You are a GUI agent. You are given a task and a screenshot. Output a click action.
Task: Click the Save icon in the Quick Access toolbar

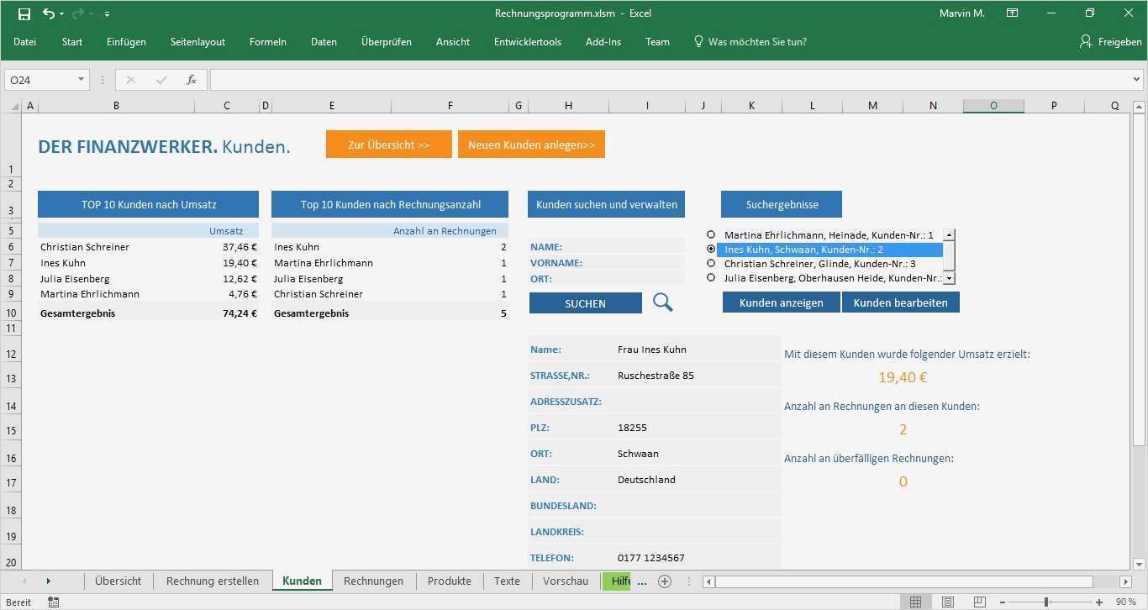coord(24,13)
